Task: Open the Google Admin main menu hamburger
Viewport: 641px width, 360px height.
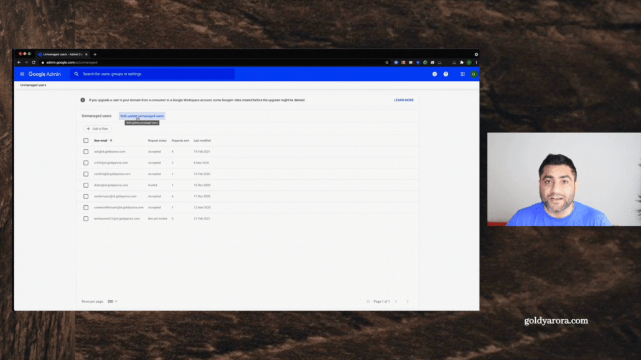Action: (22, 74)
